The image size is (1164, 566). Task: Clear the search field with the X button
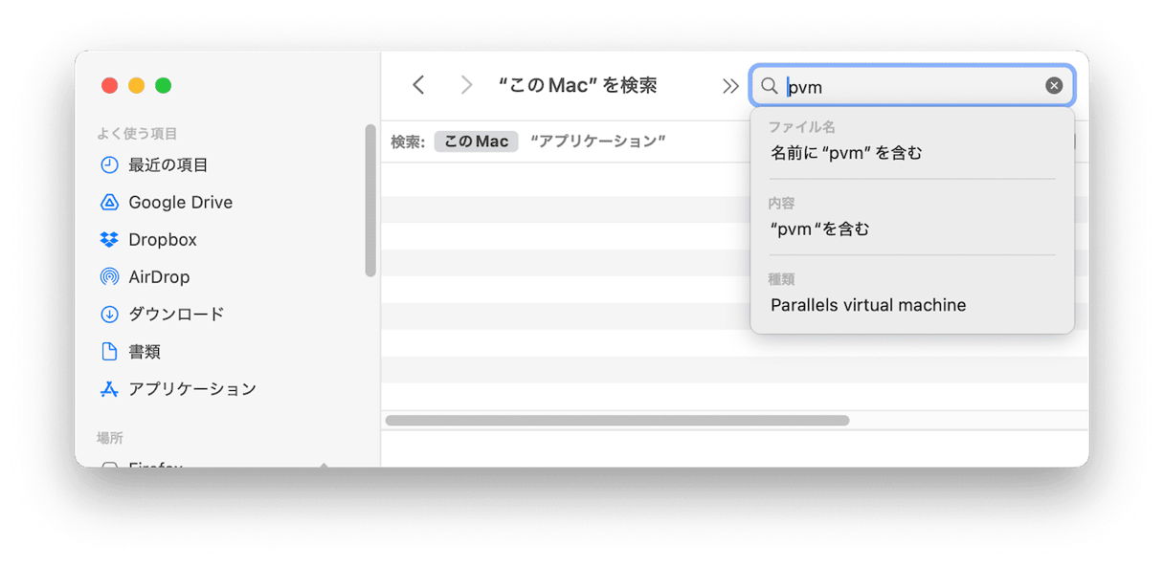click(1054, 86)
